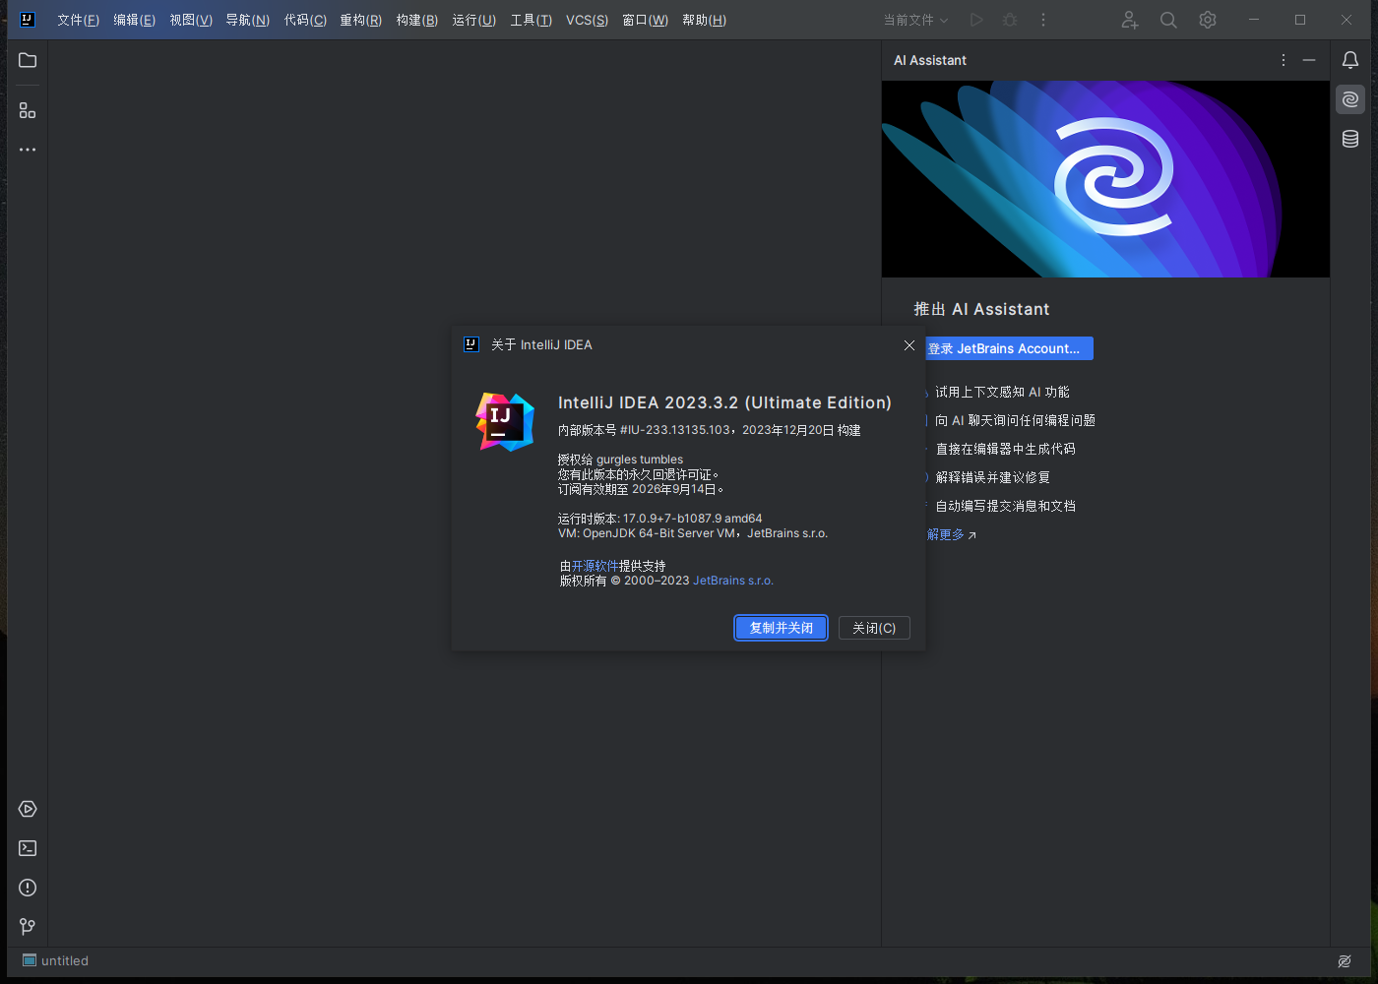The image size is (1378, 984).
Task: Select the AI Assistant icon on right sidebar
Action: tap(1349, 98)
